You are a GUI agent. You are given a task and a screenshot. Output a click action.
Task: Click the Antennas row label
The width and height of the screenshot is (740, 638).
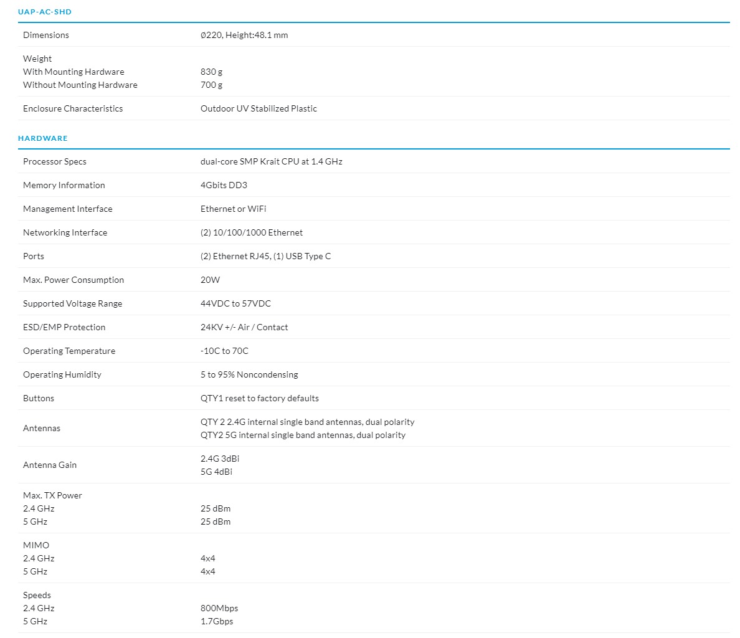pyautogui.click(x=42, y=429)
